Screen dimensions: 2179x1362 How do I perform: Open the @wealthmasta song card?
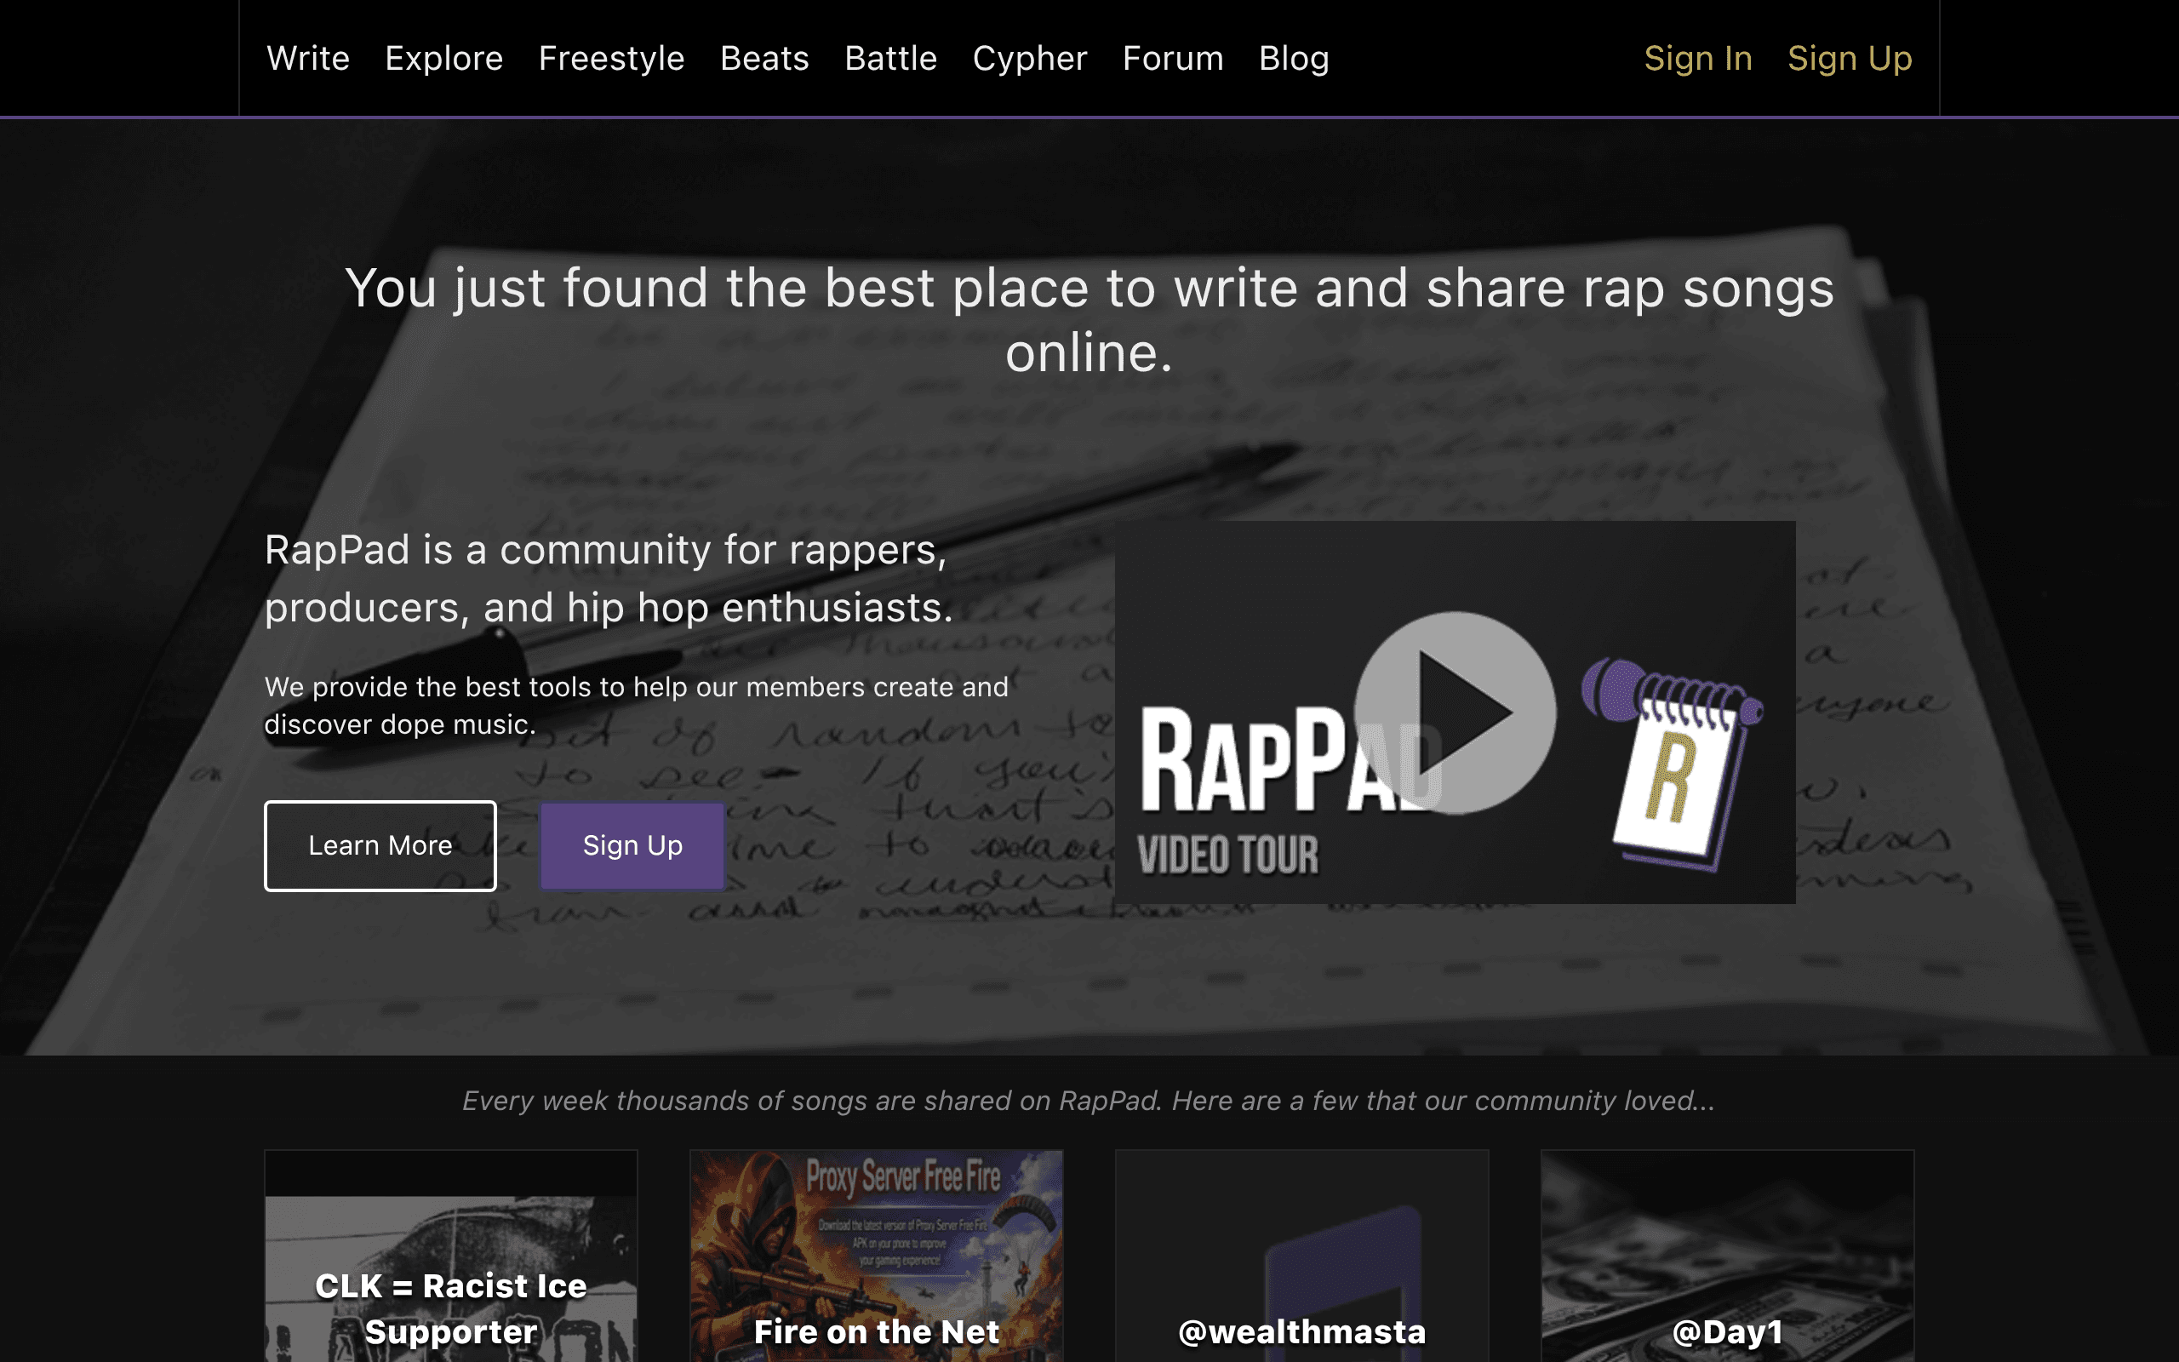point(1302,1256)
